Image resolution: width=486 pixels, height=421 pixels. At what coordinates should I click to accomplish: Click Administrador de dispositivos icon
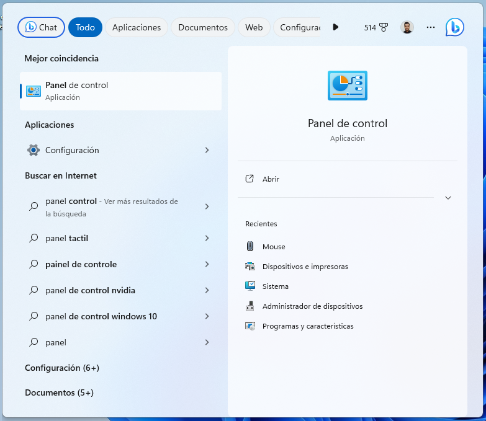[x=250, y=306]
